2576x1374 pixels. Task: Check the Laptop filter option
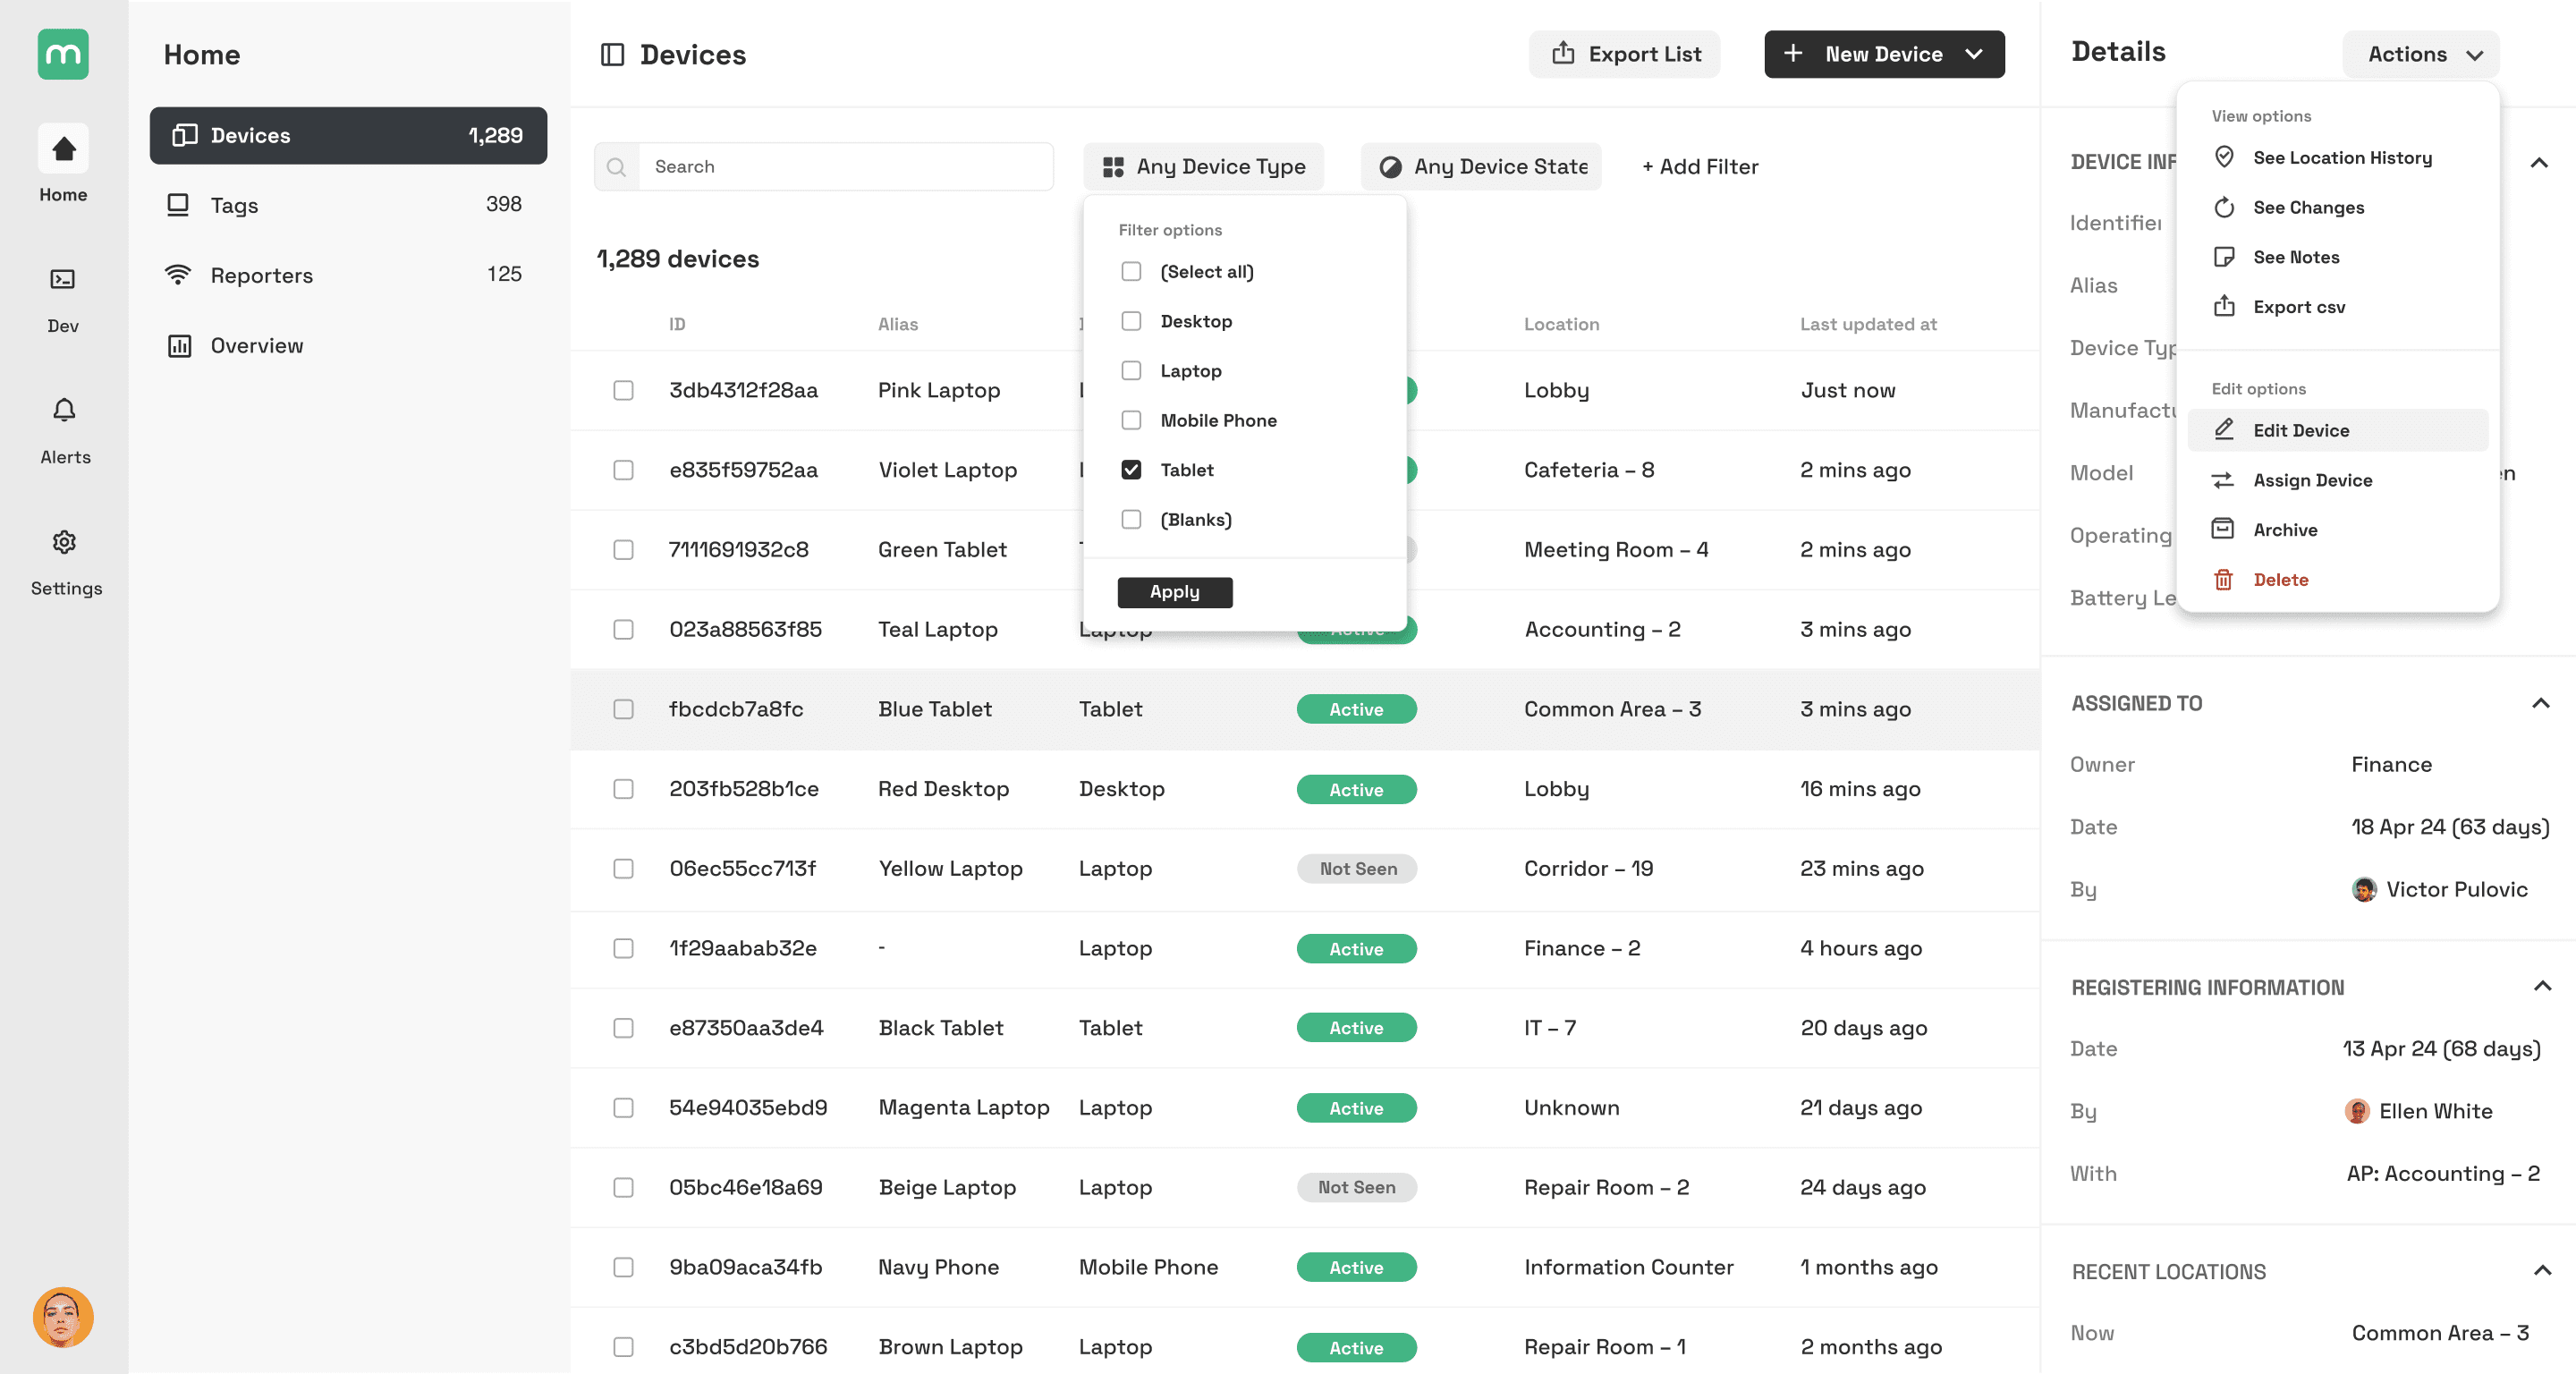(1131, 370)
